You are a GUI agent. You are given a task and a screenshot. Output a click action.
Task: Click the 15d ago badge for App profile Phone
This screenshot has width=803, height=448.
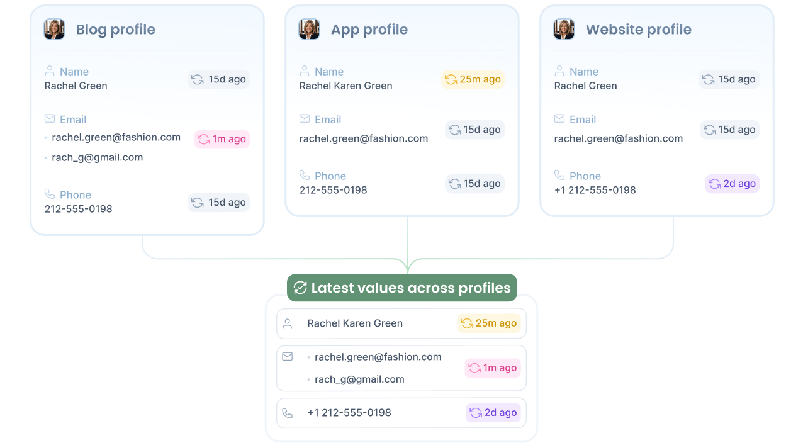[474, 184]
